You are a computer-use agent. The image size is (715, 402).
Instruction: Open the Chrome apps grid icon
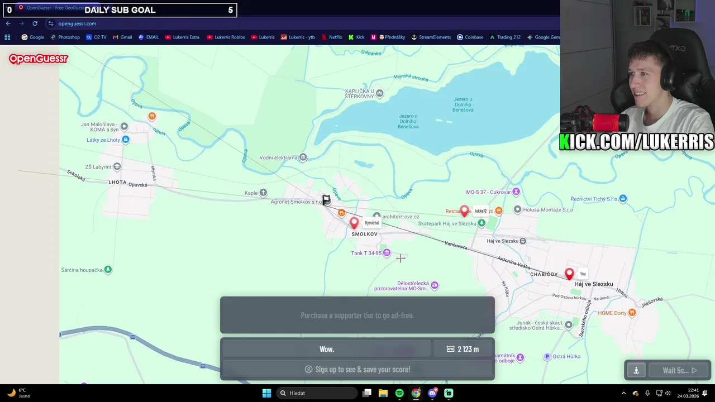pos(7,37)
